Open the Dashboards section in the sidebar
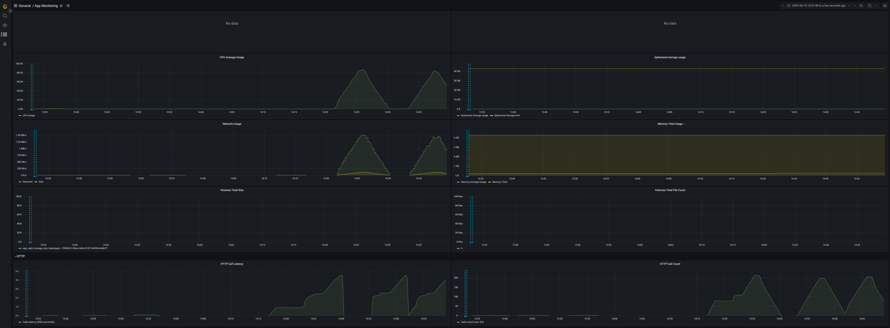 pyautogui.click(x=5, y=34)
